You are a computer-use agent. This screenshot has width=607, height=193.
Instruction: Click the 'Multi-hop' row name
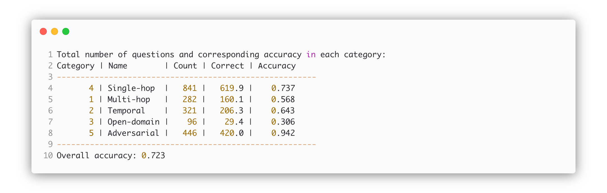129,99
